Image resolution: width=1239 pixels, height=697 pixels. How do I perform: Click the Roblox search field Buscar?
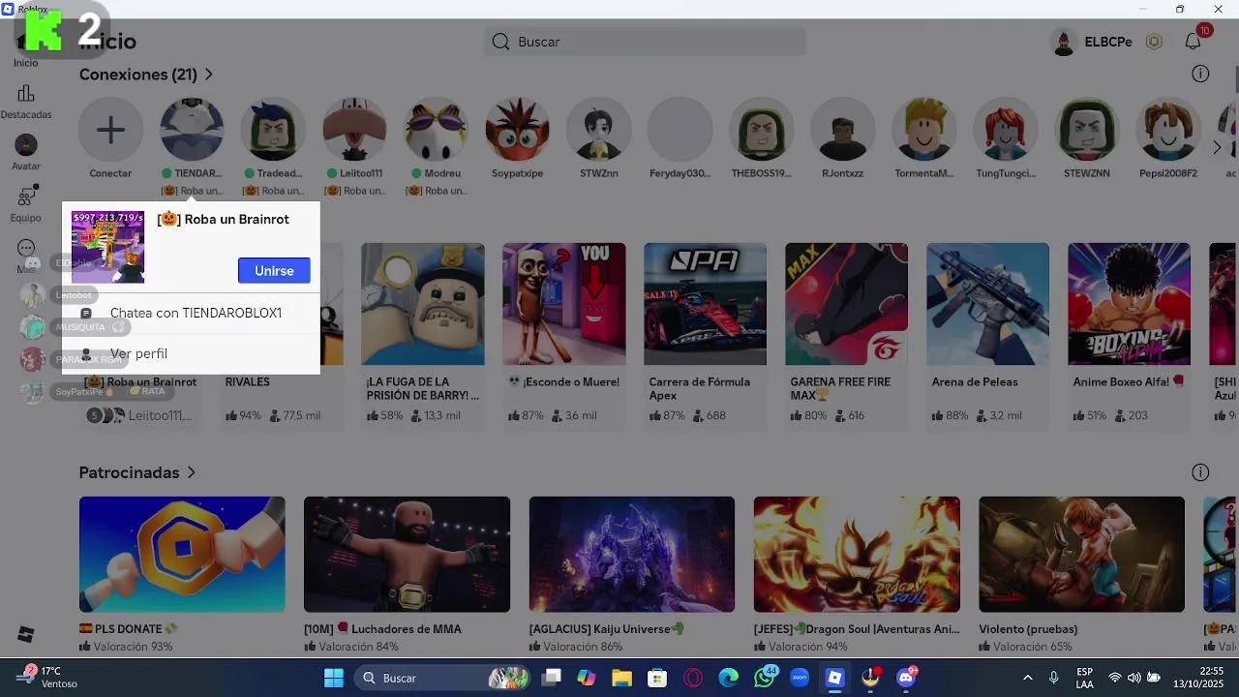pyautogui.click(x=645, y=42)
